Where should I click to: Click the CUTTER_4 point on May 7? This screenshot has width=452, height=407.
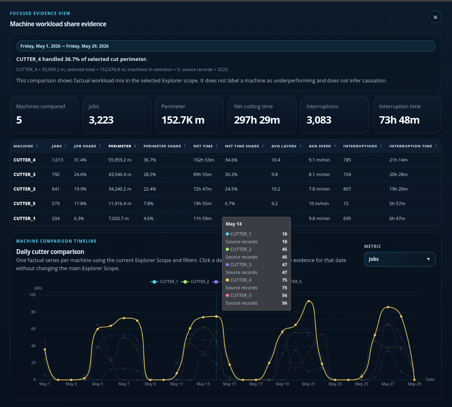pos(124,318)
